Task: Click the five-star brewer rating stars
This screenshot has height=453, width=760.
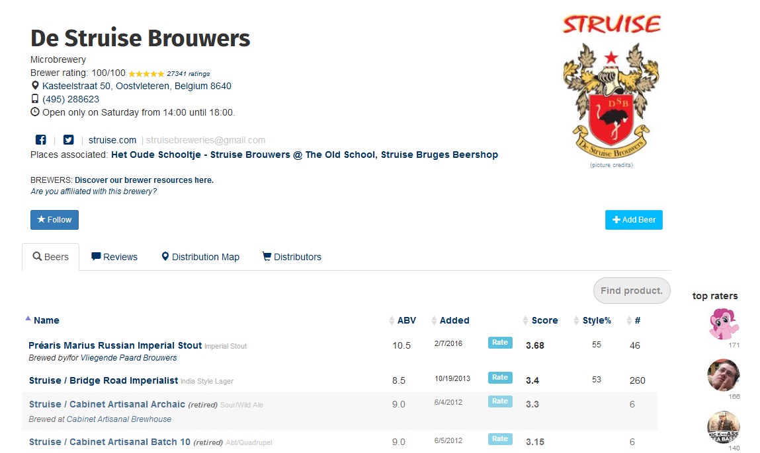Action: click(x=146, y=74)
